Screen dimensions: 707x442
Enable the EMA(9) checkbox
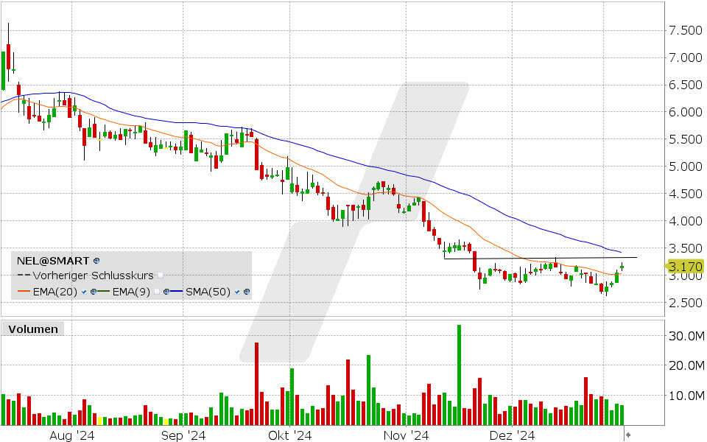click(157, 292)
